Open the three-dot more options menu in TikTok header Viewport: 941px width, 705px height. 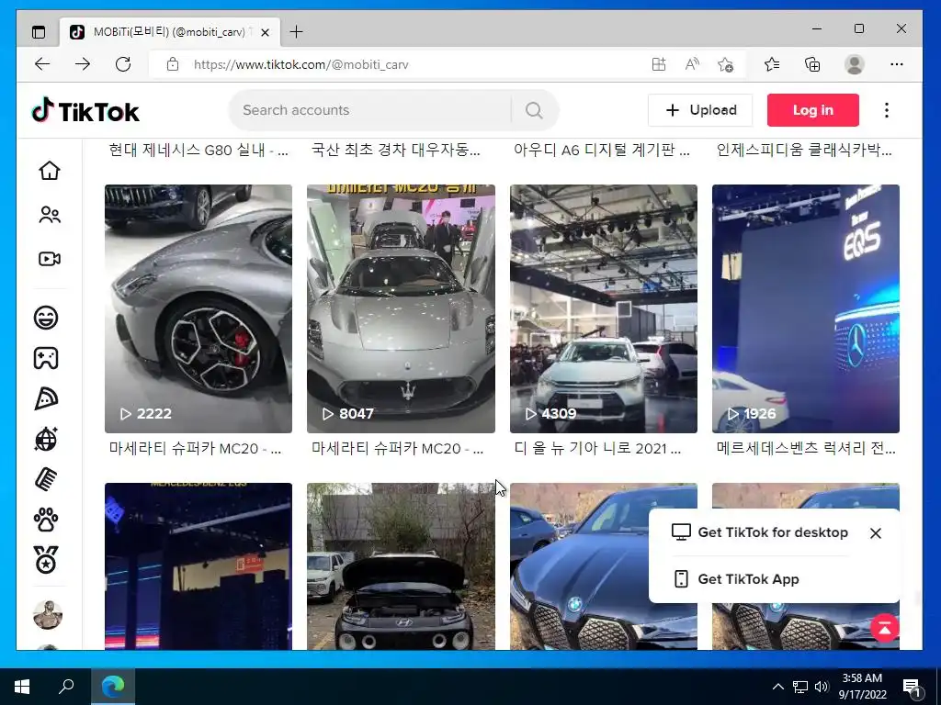887,110
